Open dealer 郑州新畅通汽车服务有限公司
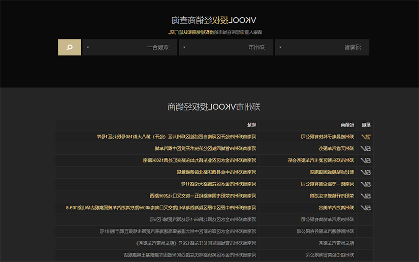Screen dimensions: 419x262 click(x=325, y=232)
